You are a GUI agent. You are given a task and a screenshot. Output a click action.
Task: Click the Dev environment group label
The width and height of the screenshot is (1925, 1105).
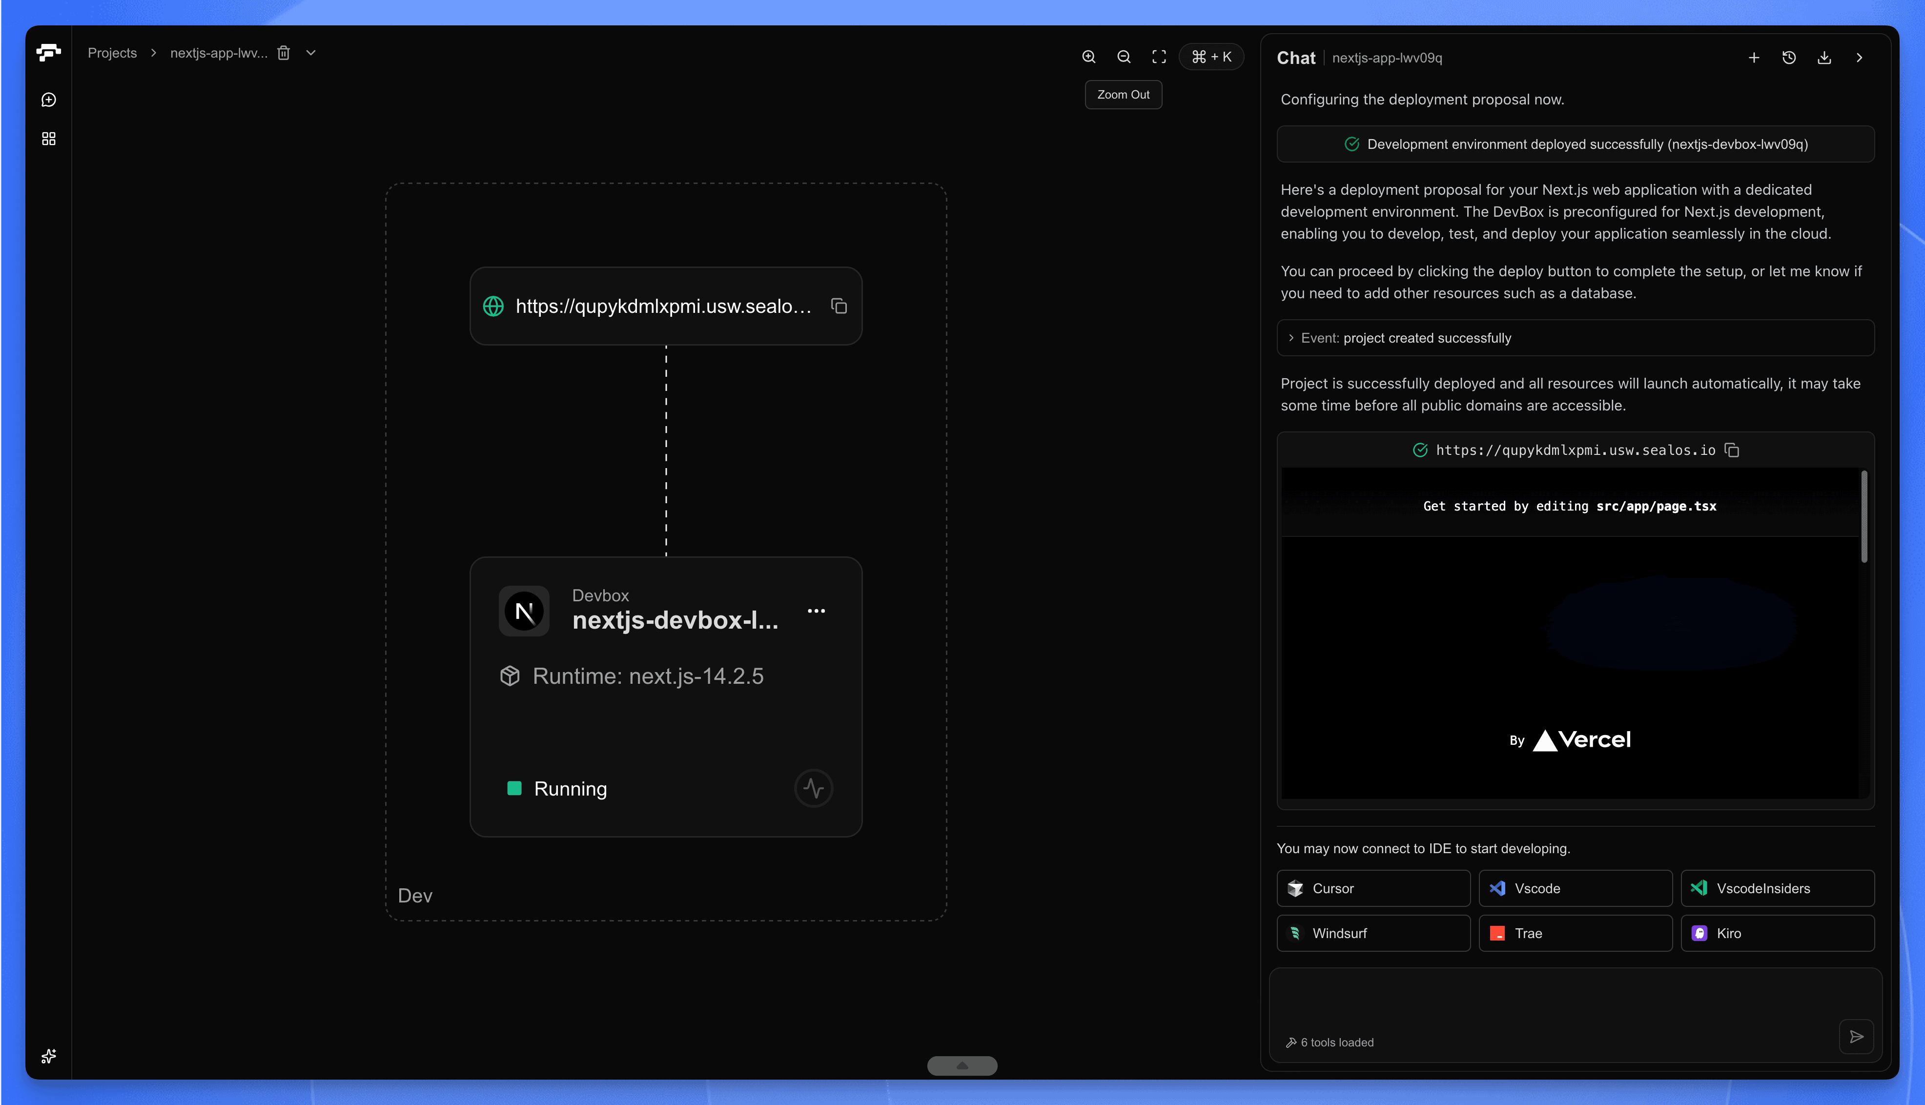click(415, 896)
